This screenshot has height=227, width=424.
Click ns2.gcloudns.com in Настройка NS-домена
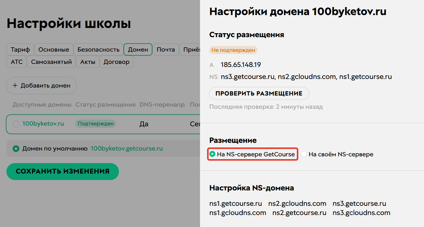pos(297,204)
